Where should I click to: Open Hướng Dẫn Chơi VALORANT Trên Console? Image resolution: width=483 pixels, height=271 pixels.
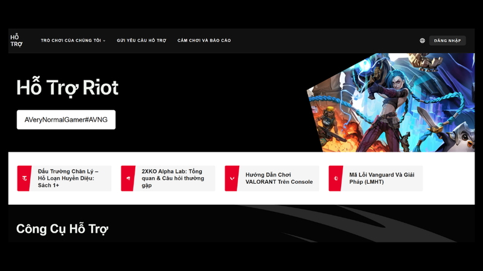[x=272, y=178]
